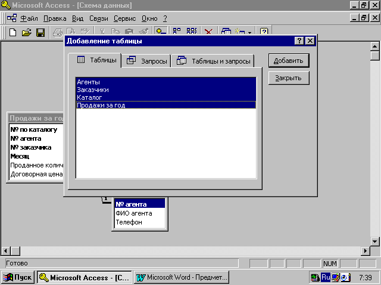Viewport: 381px width, 285px height.
Task: Close the Добавление таблицы dialog
Action: [310, 41]
